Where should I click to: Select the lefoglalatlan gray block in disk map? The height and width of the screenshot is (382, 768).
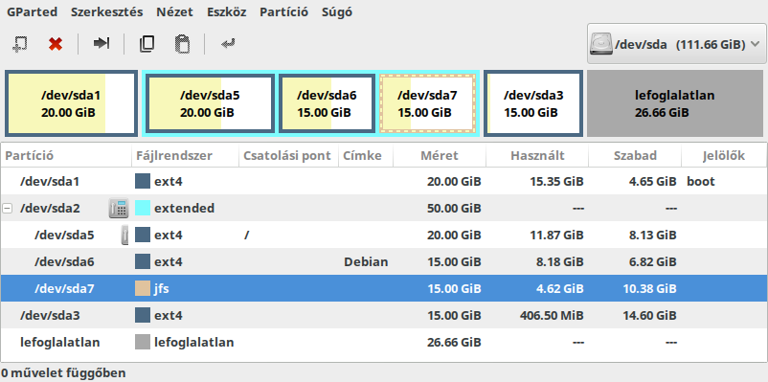coord(675,103)
